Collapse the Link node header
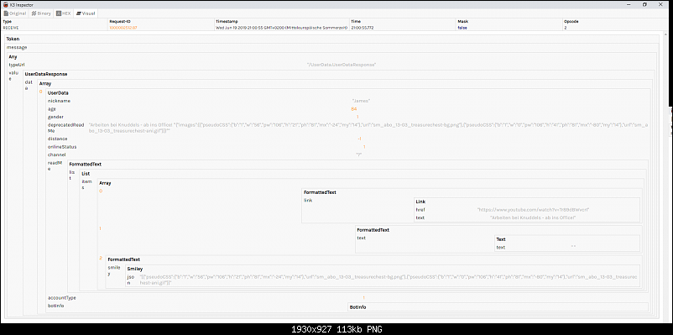The height and width of the screenshot is (335, 673). (420, 202)
